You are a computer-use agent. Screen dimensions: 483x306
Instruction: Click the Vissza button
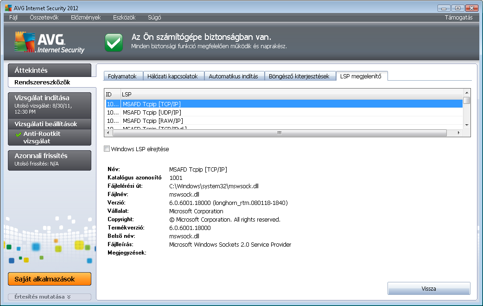coord(429,289)
